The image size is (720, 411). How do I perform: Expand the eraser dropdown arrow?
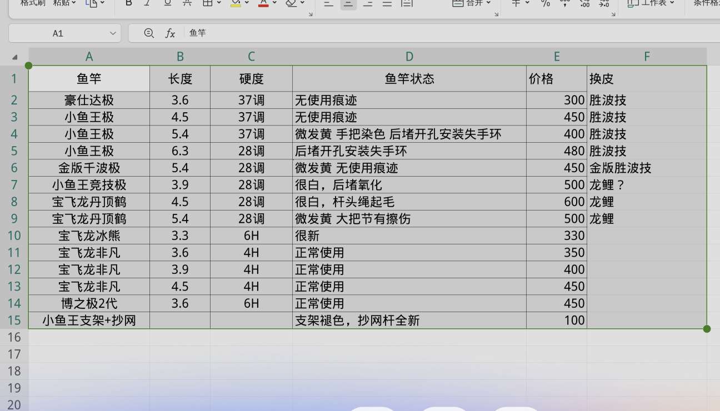302,3
